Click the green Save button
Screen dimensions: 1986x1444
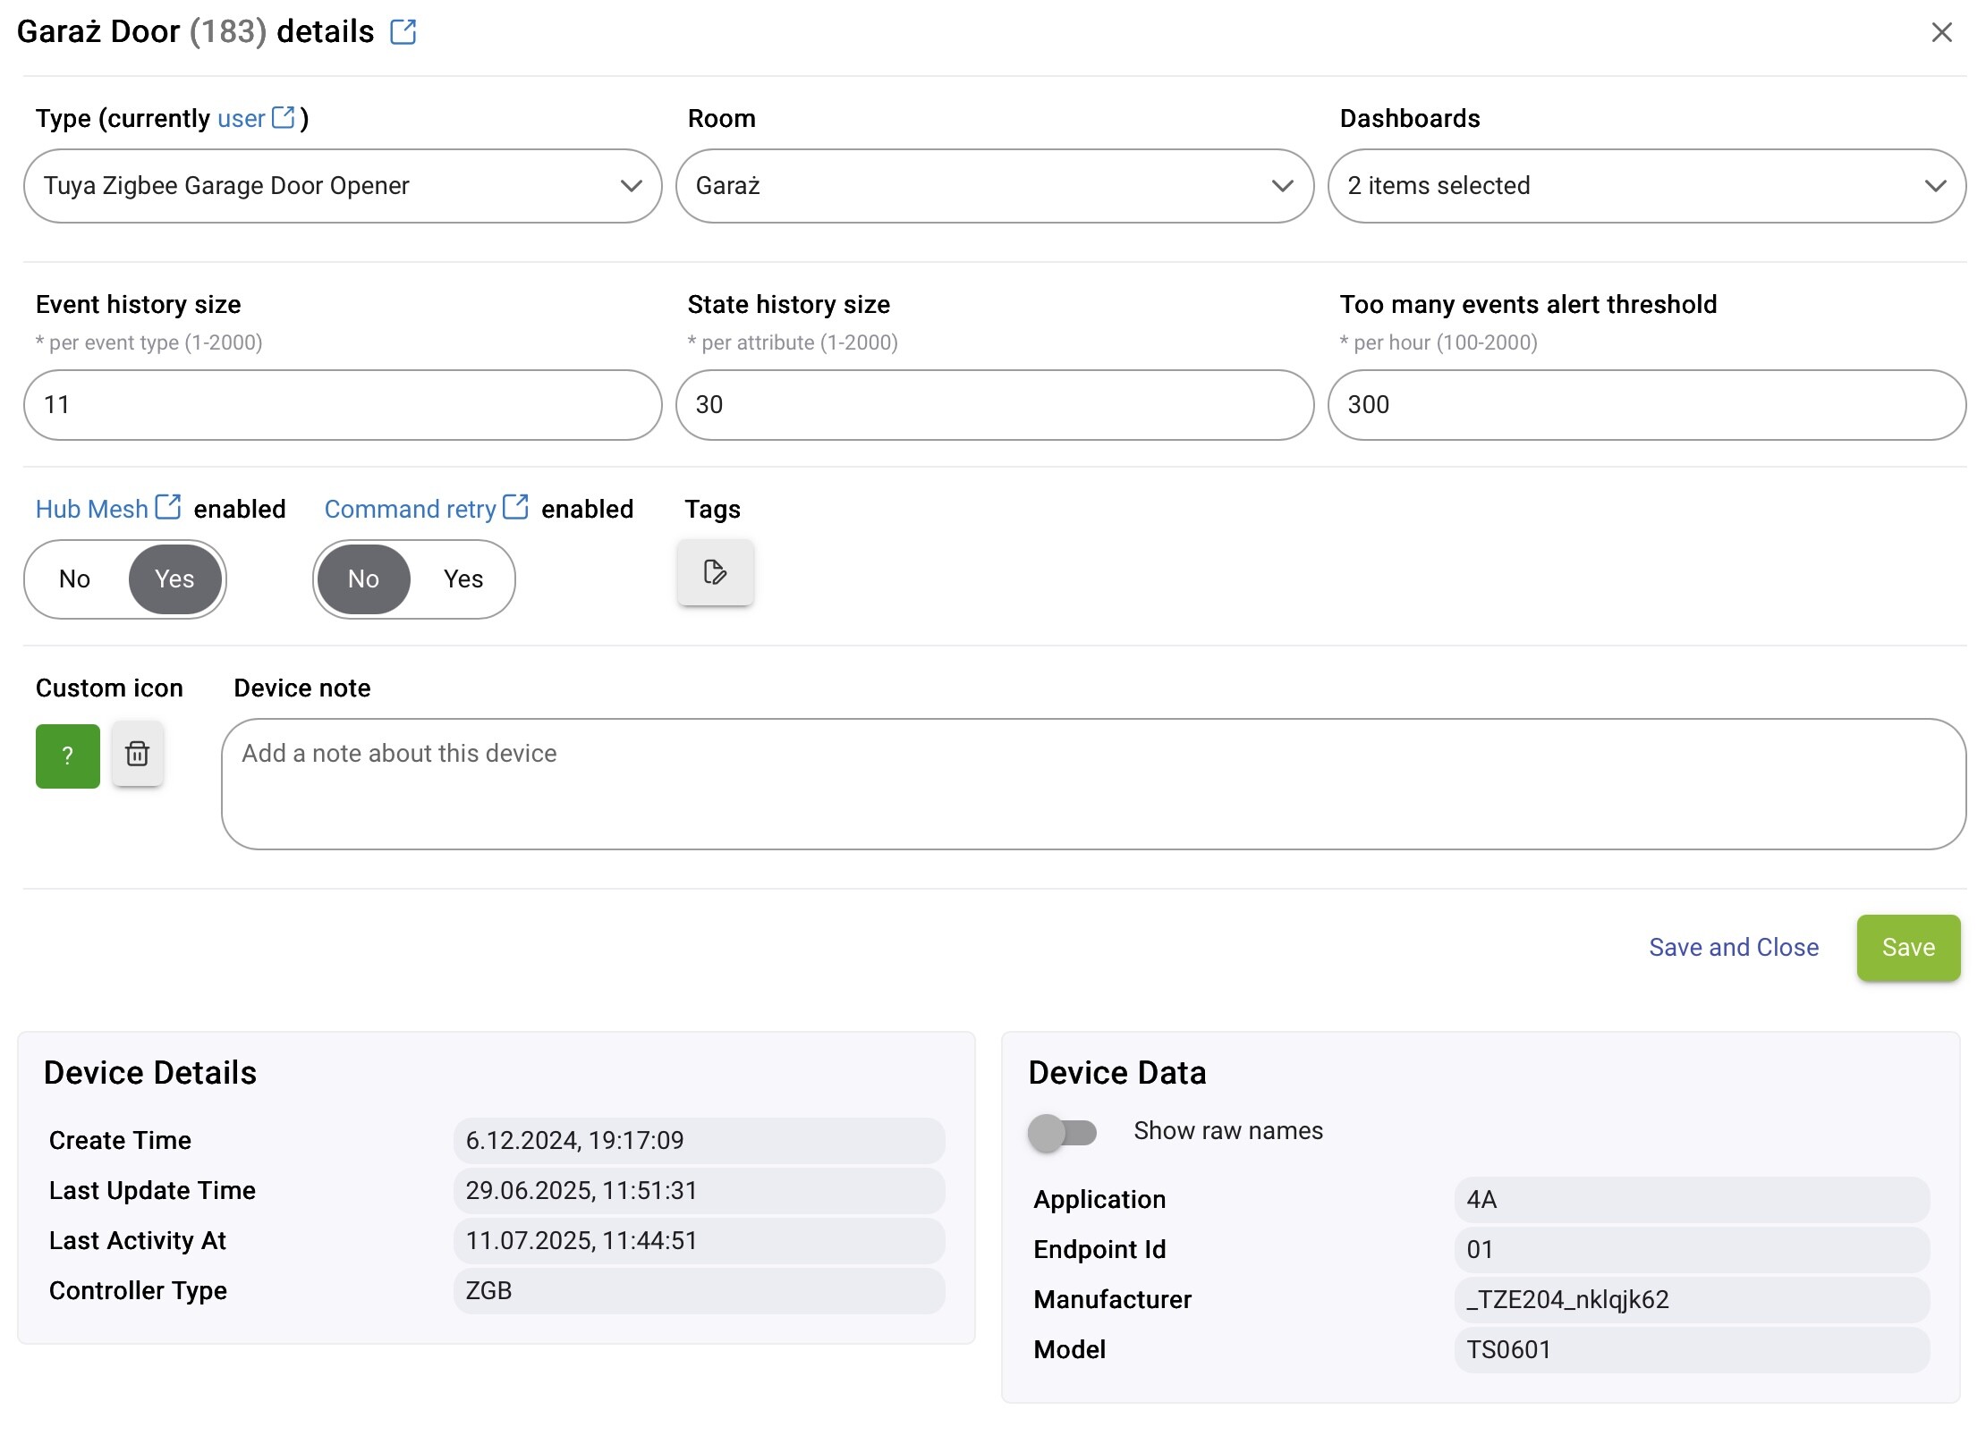click(1909, 948)
